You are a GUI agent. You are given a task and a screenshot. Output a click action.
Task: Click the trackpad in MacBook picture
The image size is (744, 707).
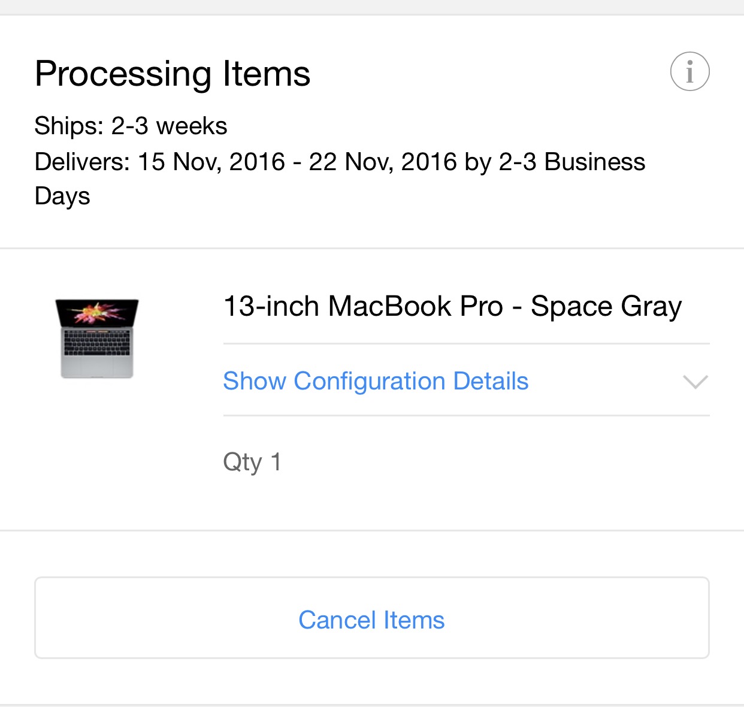[97, 366]
